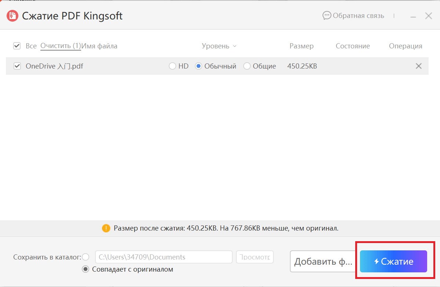Select the Обычный compression level radio
This screenshot has width=440, height=287.
pos(199,66)
